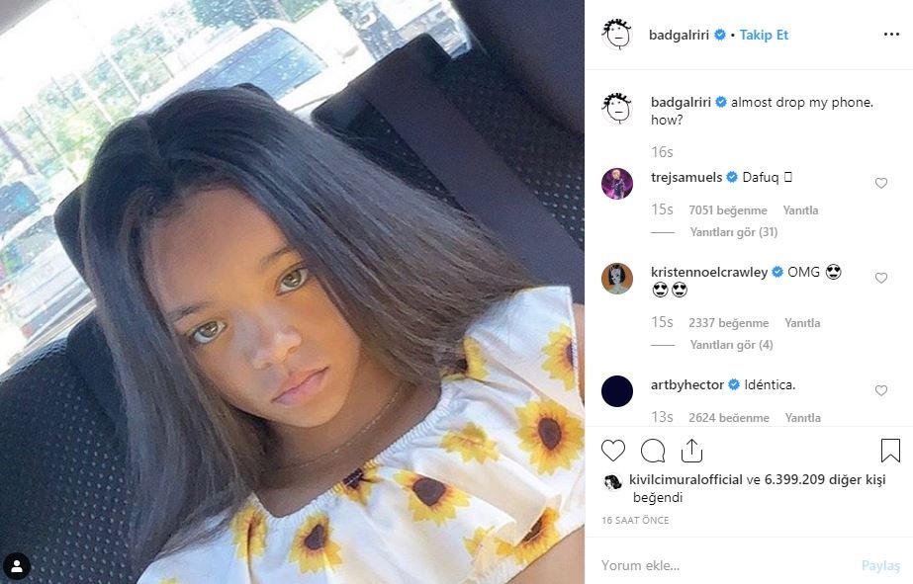The height and width of the screenshot is (584, 913).
Task: Show tagged people icon on photo
Action: point(17,566)
